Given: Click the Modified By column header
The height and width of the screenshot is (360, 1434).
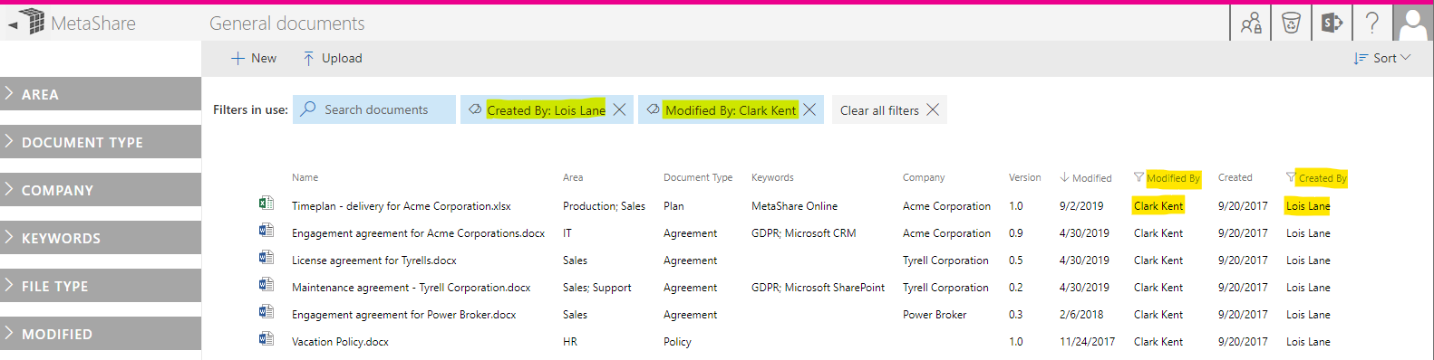Looking at the screenshot, I should click(x=1168, y=178).
